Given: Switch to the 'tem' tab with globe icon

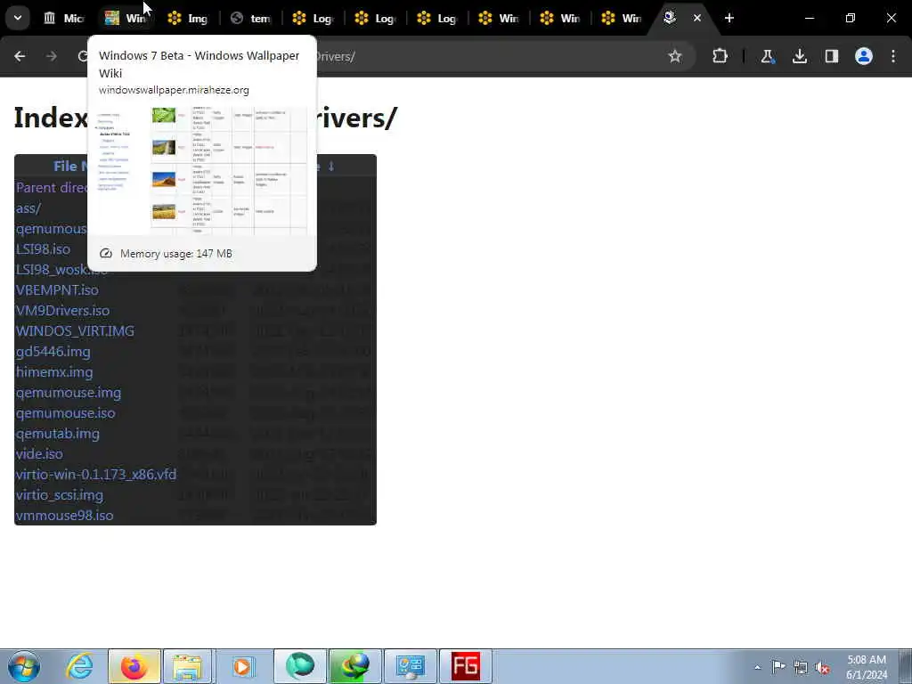Looking at the screenshot, I should coord(250,18).
